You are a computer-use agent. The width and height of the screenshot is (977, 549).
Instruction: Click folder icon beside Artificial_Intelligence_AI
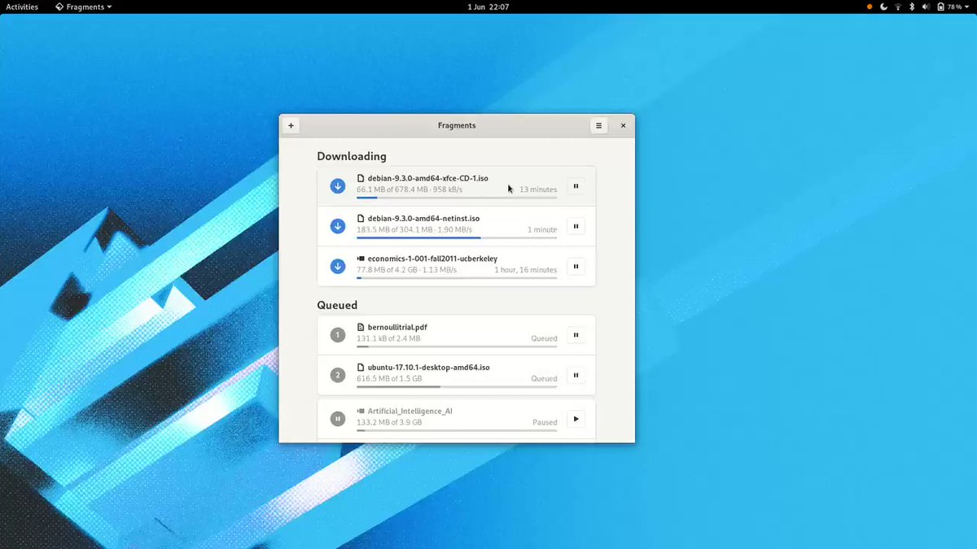coord(361,411)
